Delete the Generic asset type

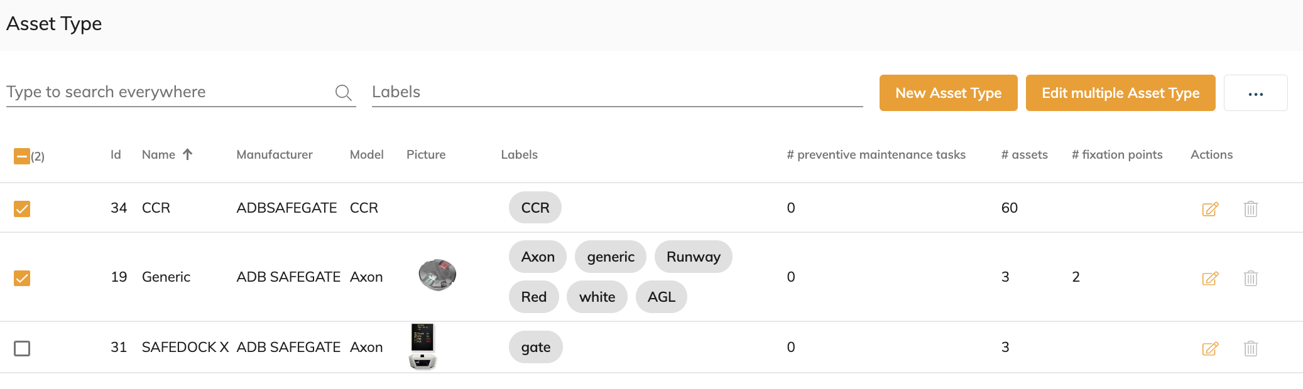[1250, 278]
